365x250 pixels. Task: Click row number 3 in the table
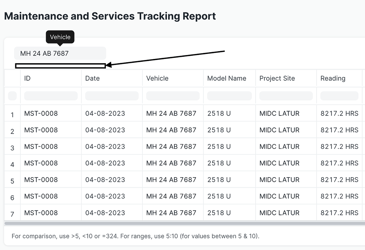pyautogui.click(x=12, y=146)
